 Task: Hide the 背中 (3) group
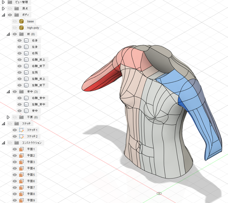point(15,92)
